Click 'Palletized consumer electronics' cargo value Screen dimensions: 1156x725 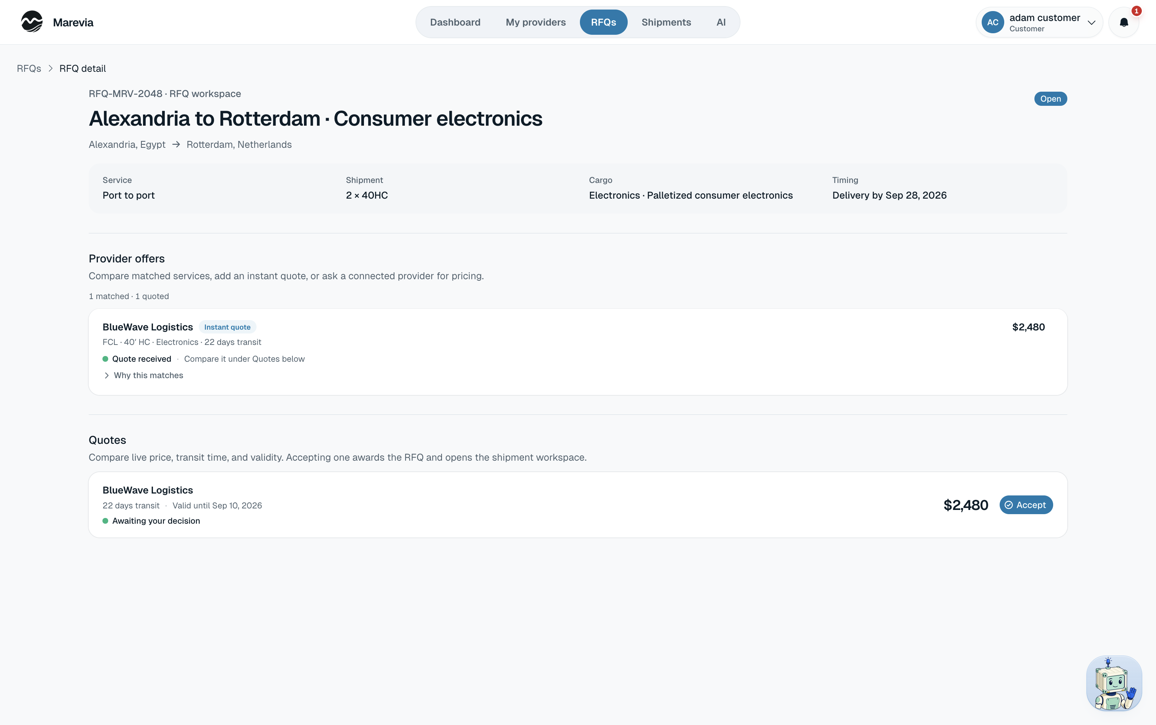[720, 195]
